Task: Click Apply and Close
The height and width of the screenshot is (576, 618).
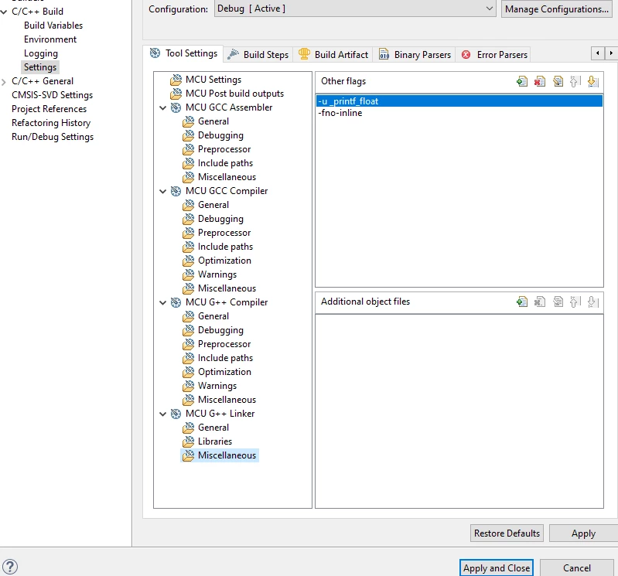Action: tap(497, 568)
